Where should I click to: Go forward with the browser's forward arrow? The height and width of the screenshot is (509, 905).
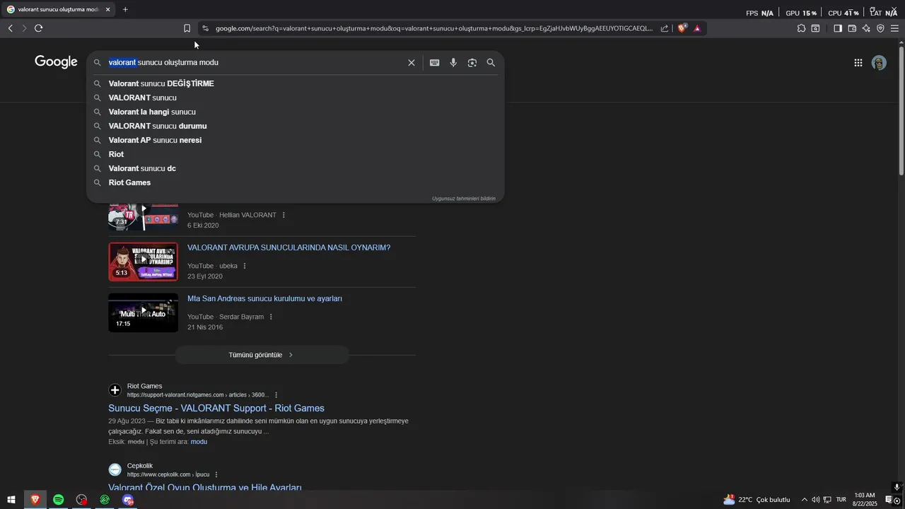coord(24,28)
